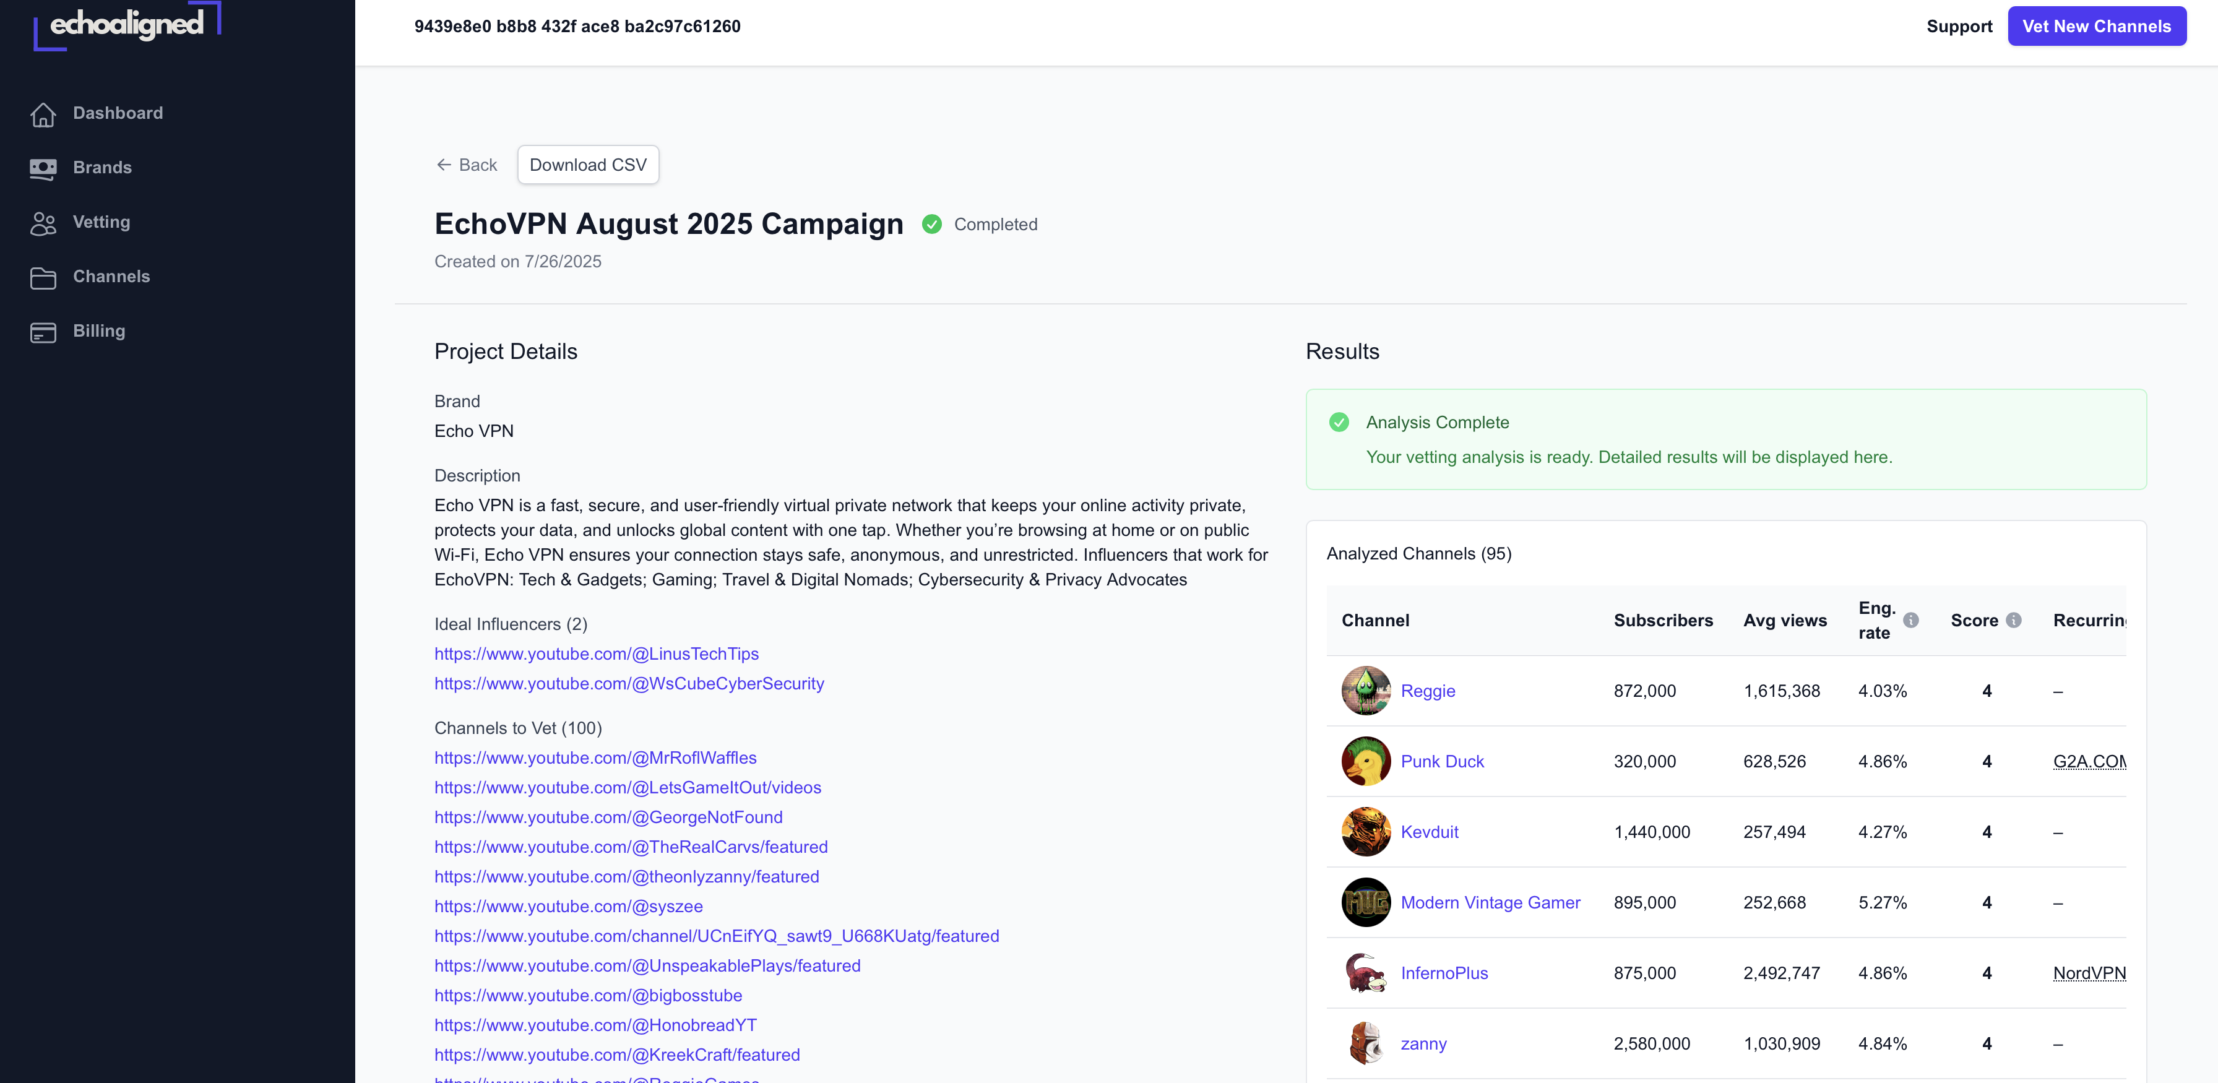This screenshot has height=1083, width=2218.
Task: Open the Support link
Action: tap(1959, 27)
